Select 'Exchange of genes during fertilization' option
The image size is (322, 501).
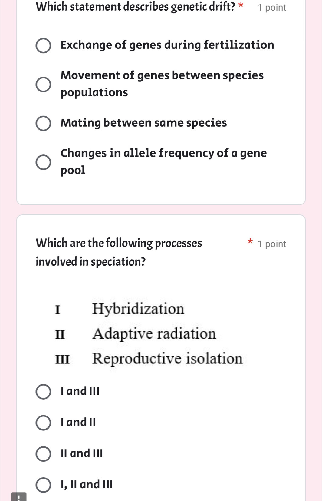coord(43,45)
